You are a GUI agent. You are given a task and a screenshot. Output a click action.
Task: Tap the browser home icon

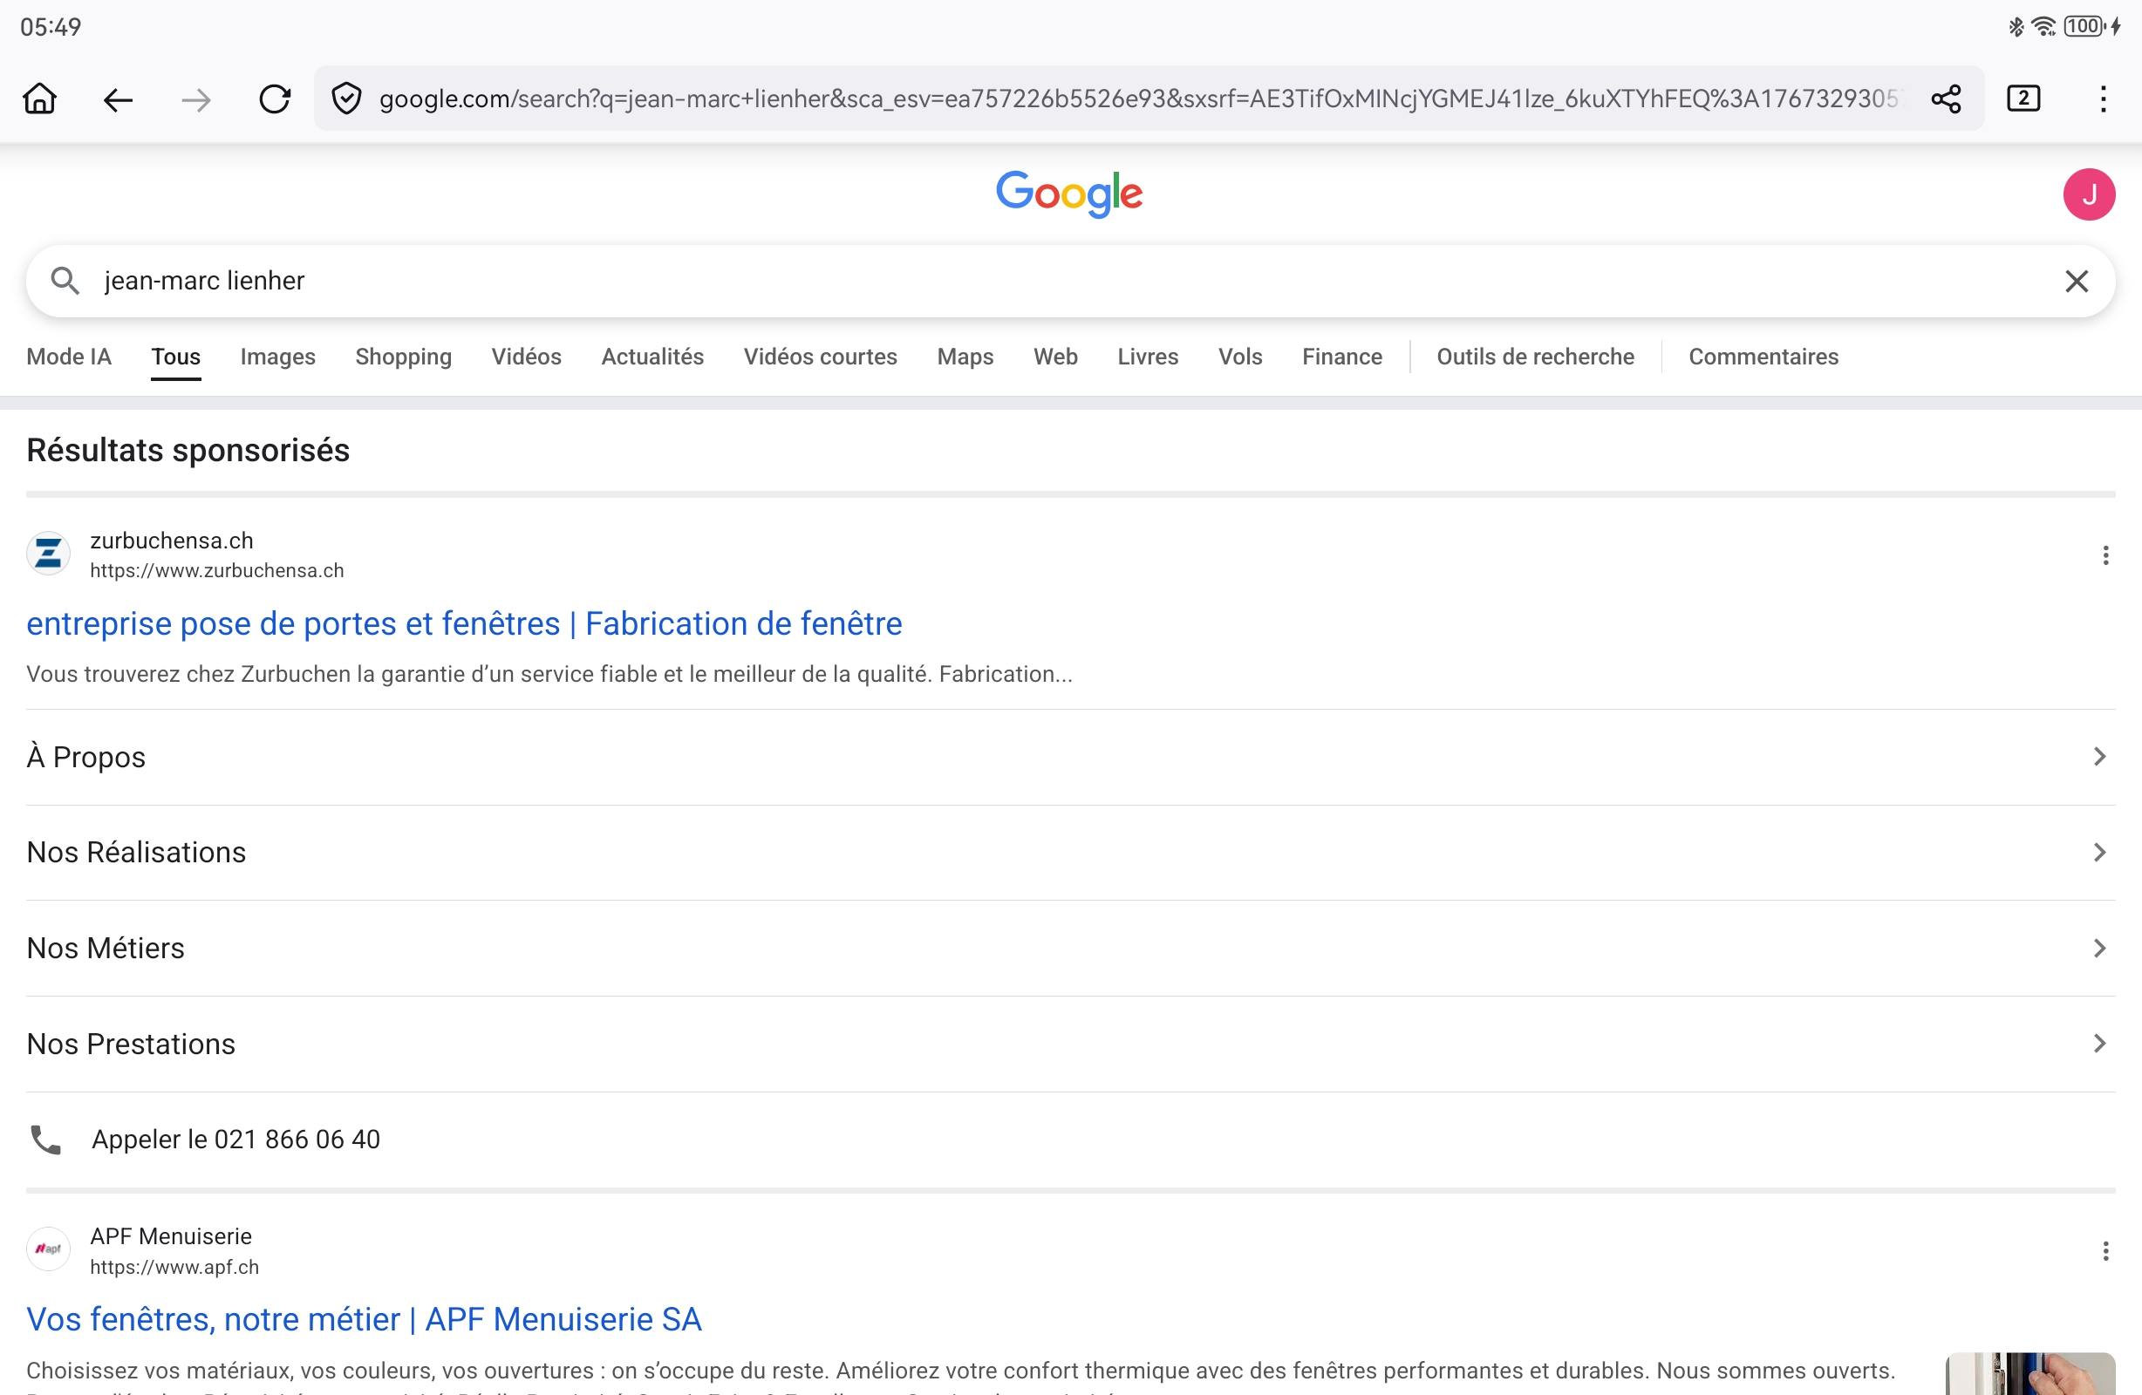pos(39,99)
